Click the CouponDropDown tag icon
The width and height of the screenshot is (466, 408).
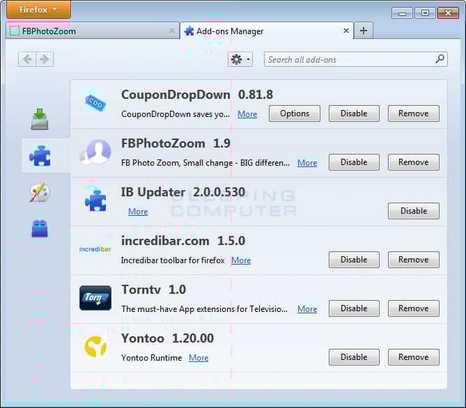pyautogui.click(x=95, y=103)
